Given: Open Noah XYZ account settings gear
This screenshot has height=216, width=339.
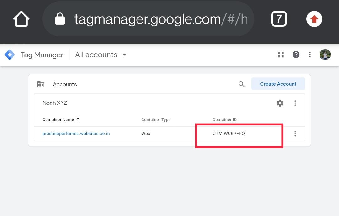Looking at the screenshot, I should [x=280, y=103].
